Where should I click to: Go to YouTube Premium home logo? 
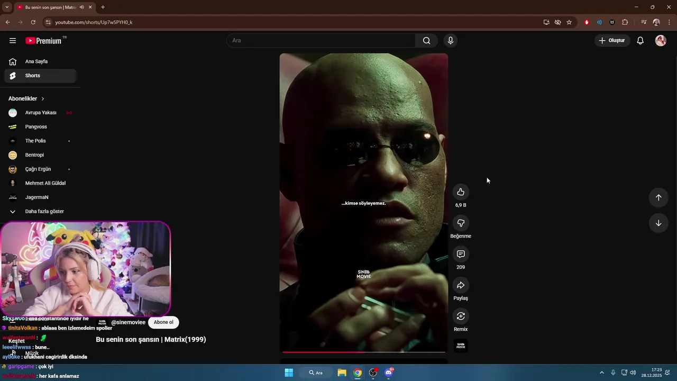[x=43, y=41]
